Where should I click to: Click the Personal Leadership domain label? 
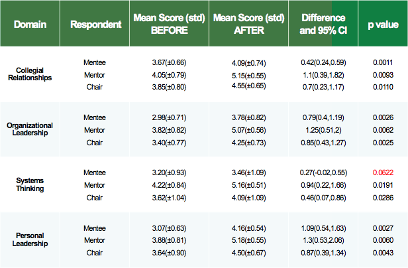(30, 239)
